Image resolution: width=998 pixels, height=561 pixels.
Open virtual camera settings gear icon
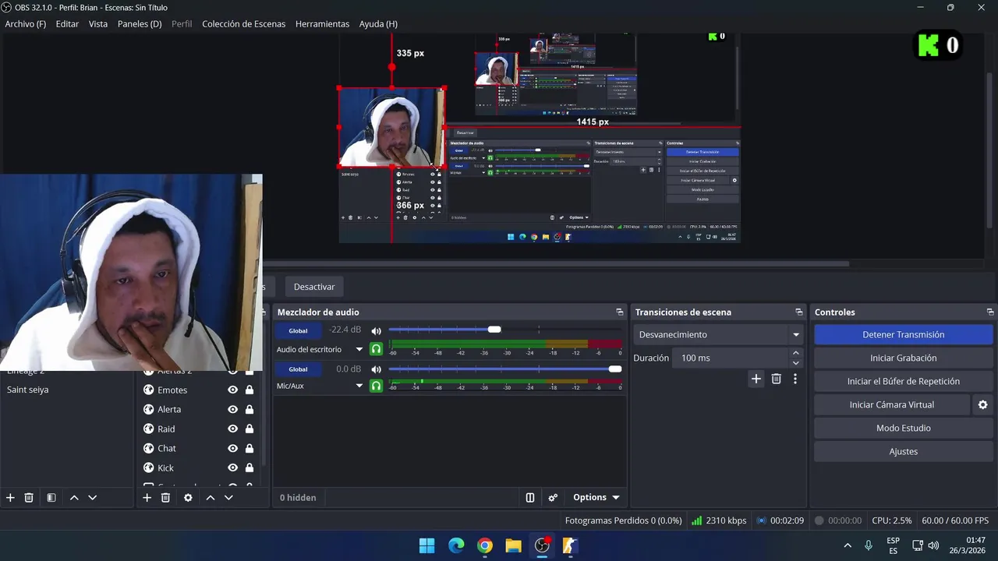point(982,404)
